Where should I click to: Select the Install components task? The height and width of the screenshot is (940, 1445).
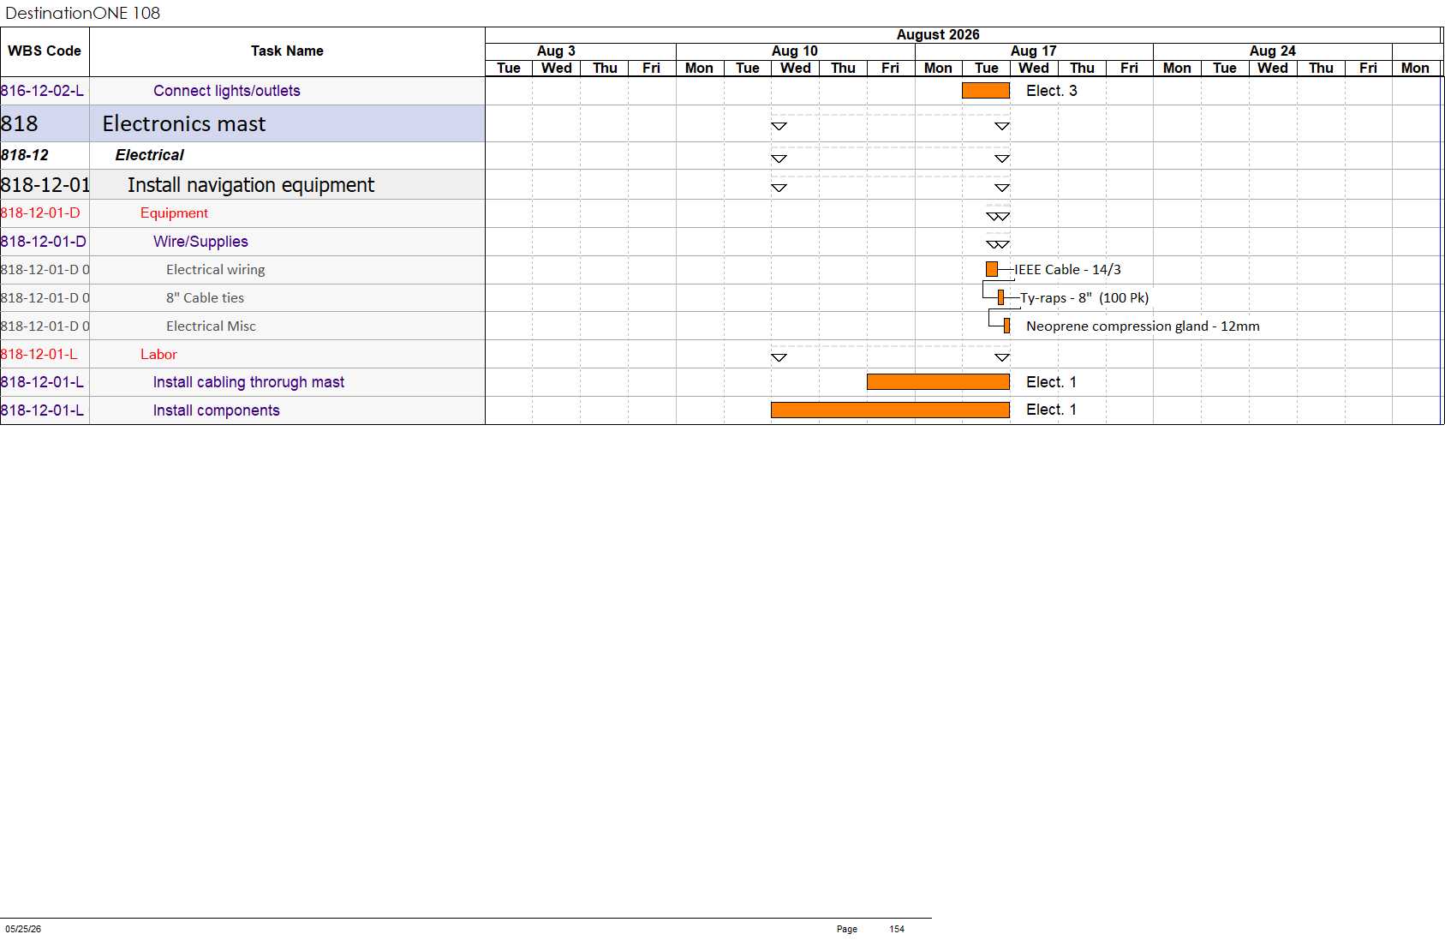(217, 410)
